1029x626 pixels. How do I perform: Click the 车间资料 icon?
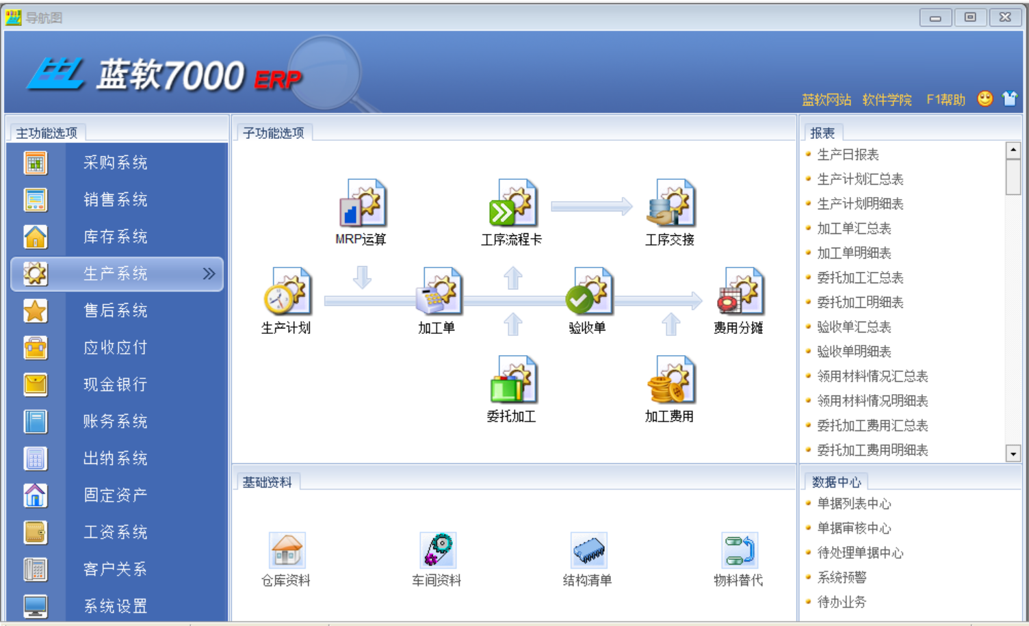(x=438, y=550)
